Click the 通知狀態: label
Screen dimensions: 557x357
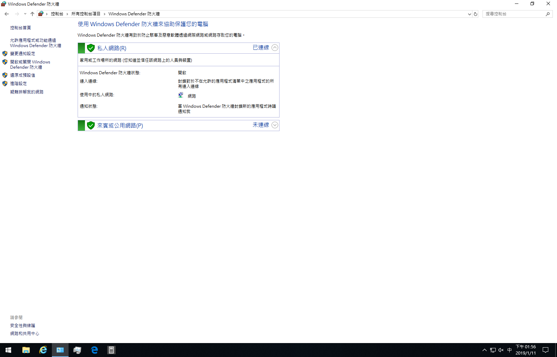pyautogui.click(x=88, y=106)
